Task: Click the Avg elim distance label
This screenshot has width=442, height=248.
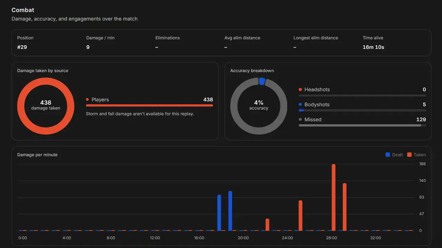Action: pos(242,38)
